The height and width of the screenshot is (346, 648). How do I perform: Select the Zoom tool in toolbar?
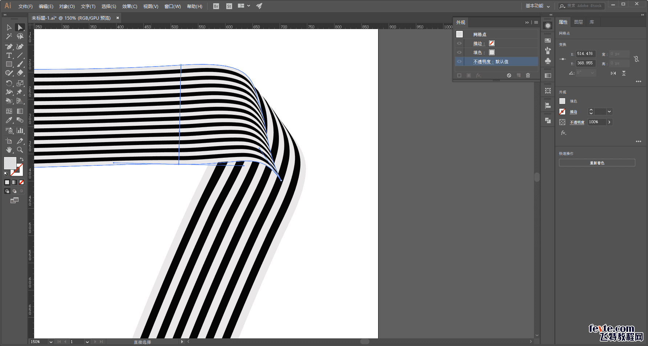pos(20,150)
